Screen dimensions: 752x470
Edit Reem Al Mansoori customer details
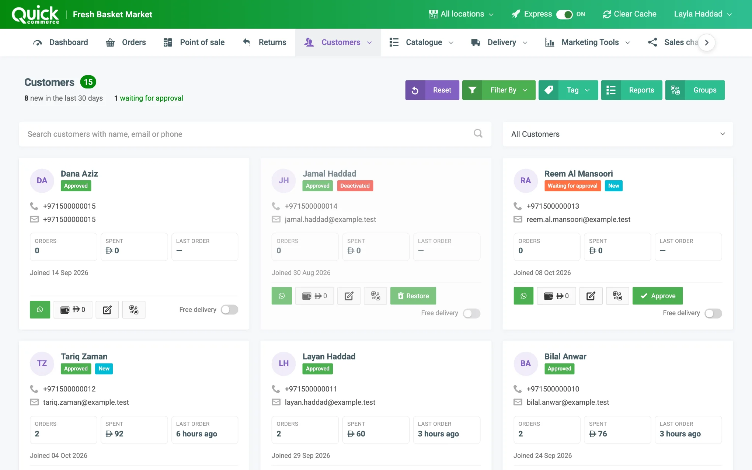[x=591, y=296]
